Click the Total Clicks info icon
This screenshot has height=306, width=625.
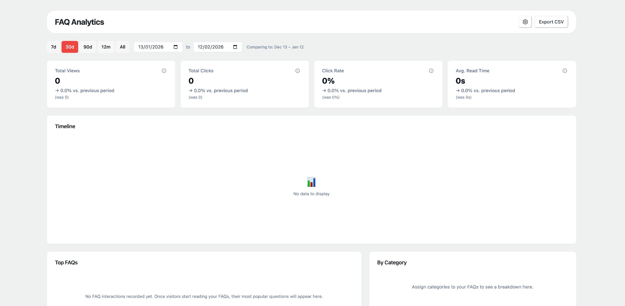click(x=298, y=71)
